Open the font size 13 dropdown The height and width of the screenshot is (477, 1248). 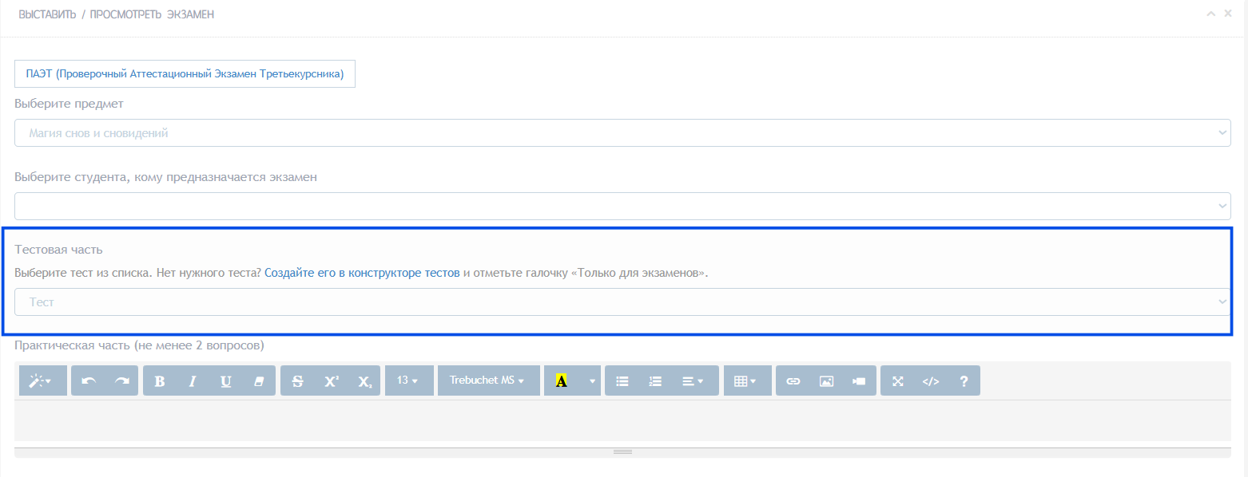point(409,380)
